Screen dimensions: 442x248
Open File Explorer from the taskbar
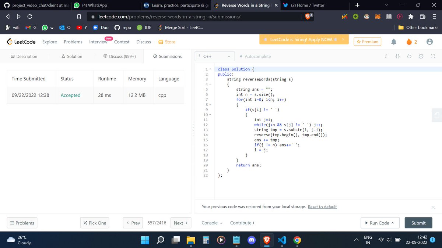pyautogui.click(x=190, y=240)
